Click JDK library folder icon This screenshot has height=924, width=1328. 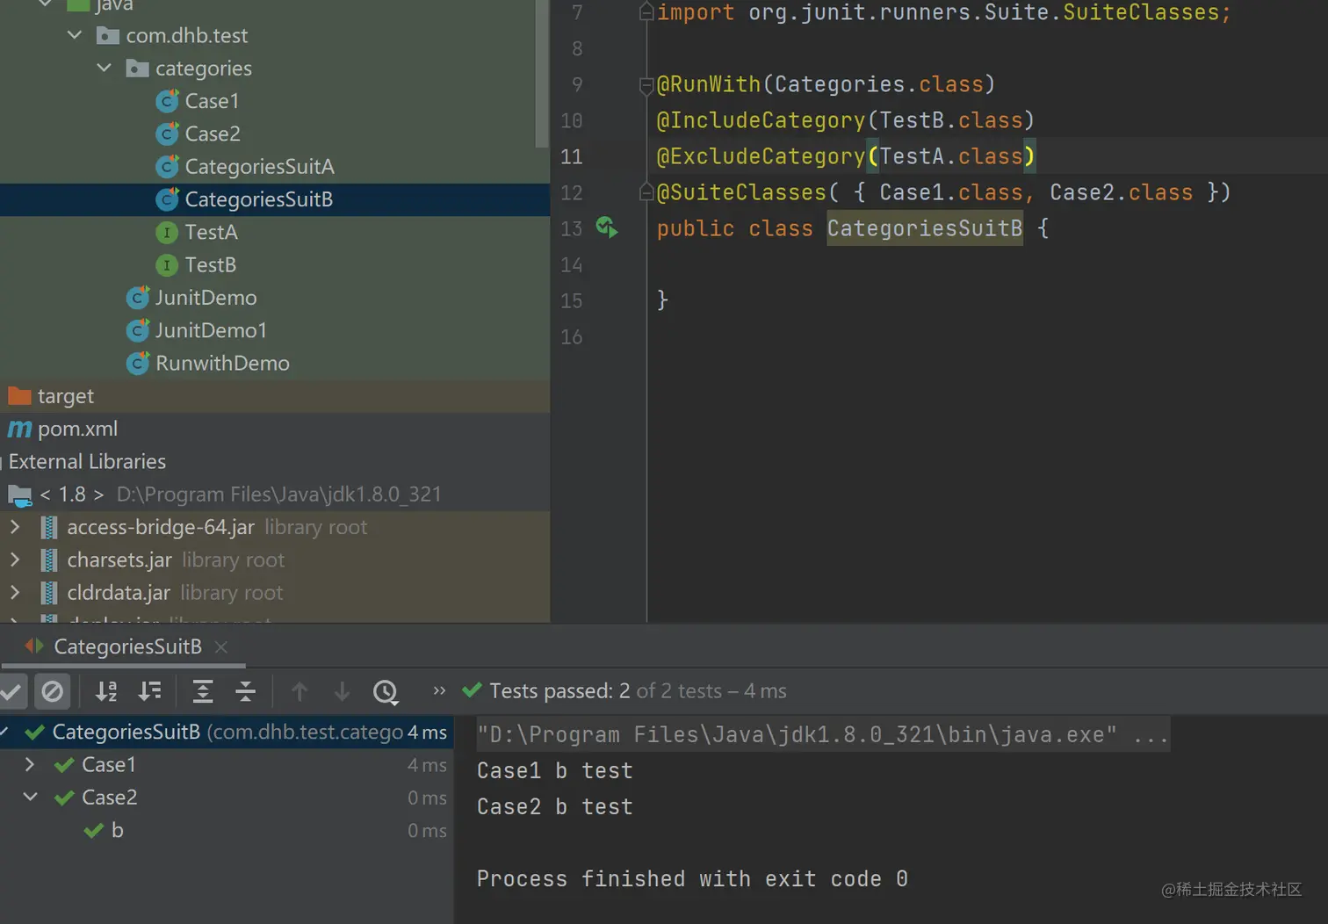tap(20, 495)
